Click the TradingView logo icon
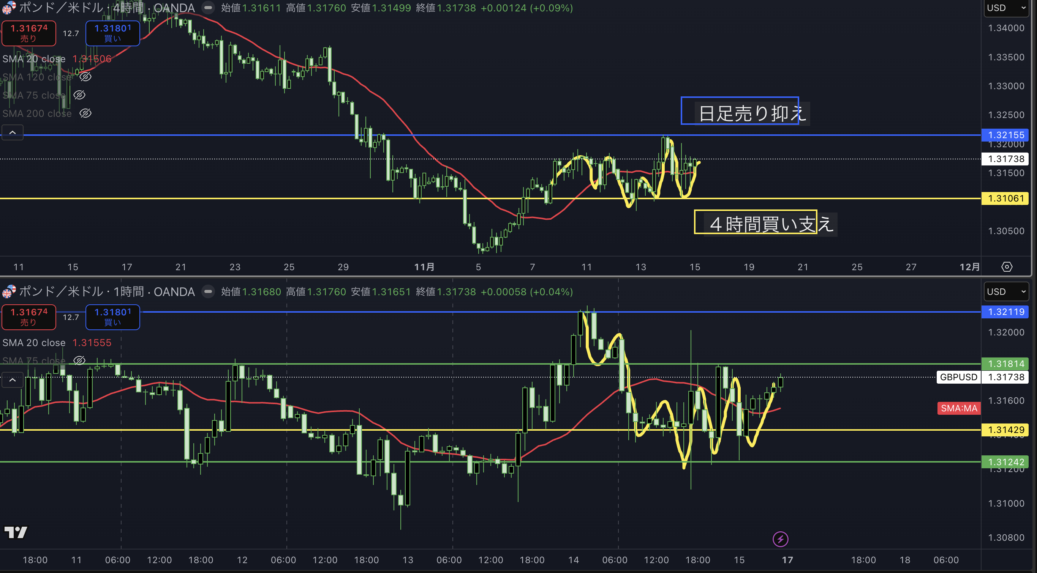The height and width of the screenshot is (573, 1037). 15,532
